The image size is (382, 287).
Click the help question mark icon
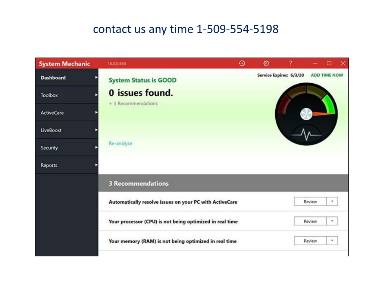coord(290,64)
